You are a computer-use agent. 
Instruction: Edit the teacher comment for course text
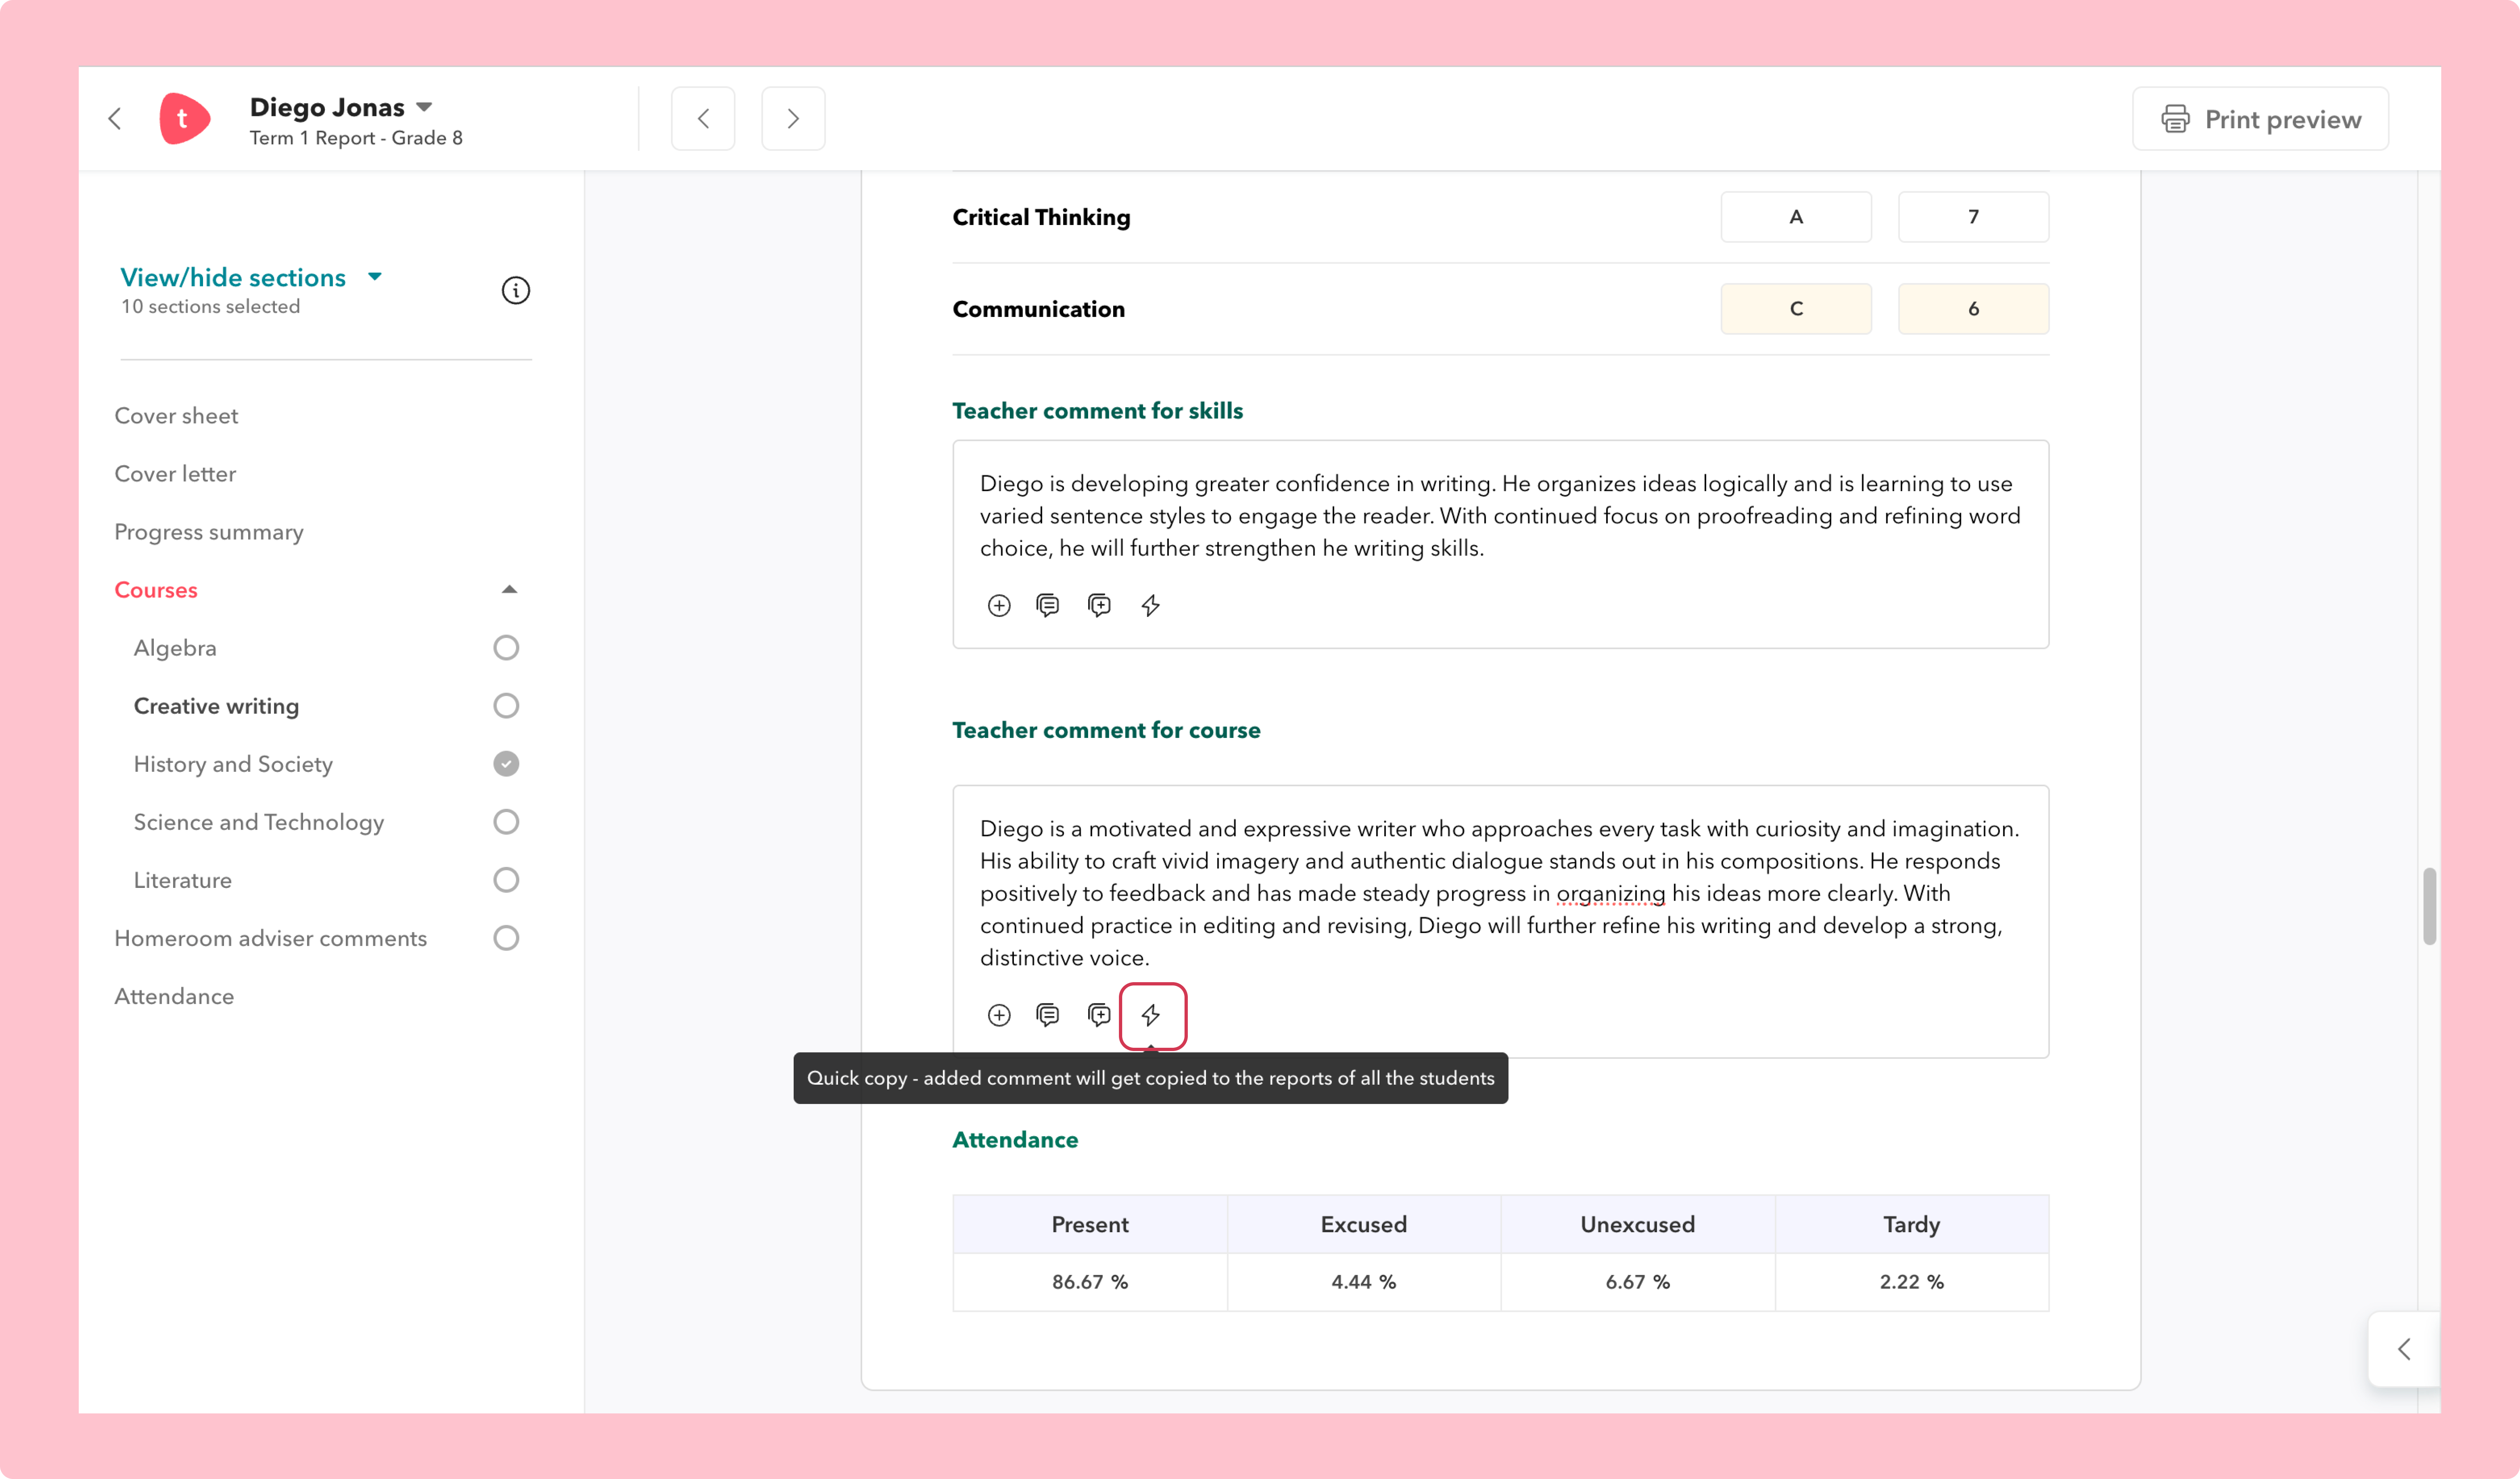(x=1500, y=893)
